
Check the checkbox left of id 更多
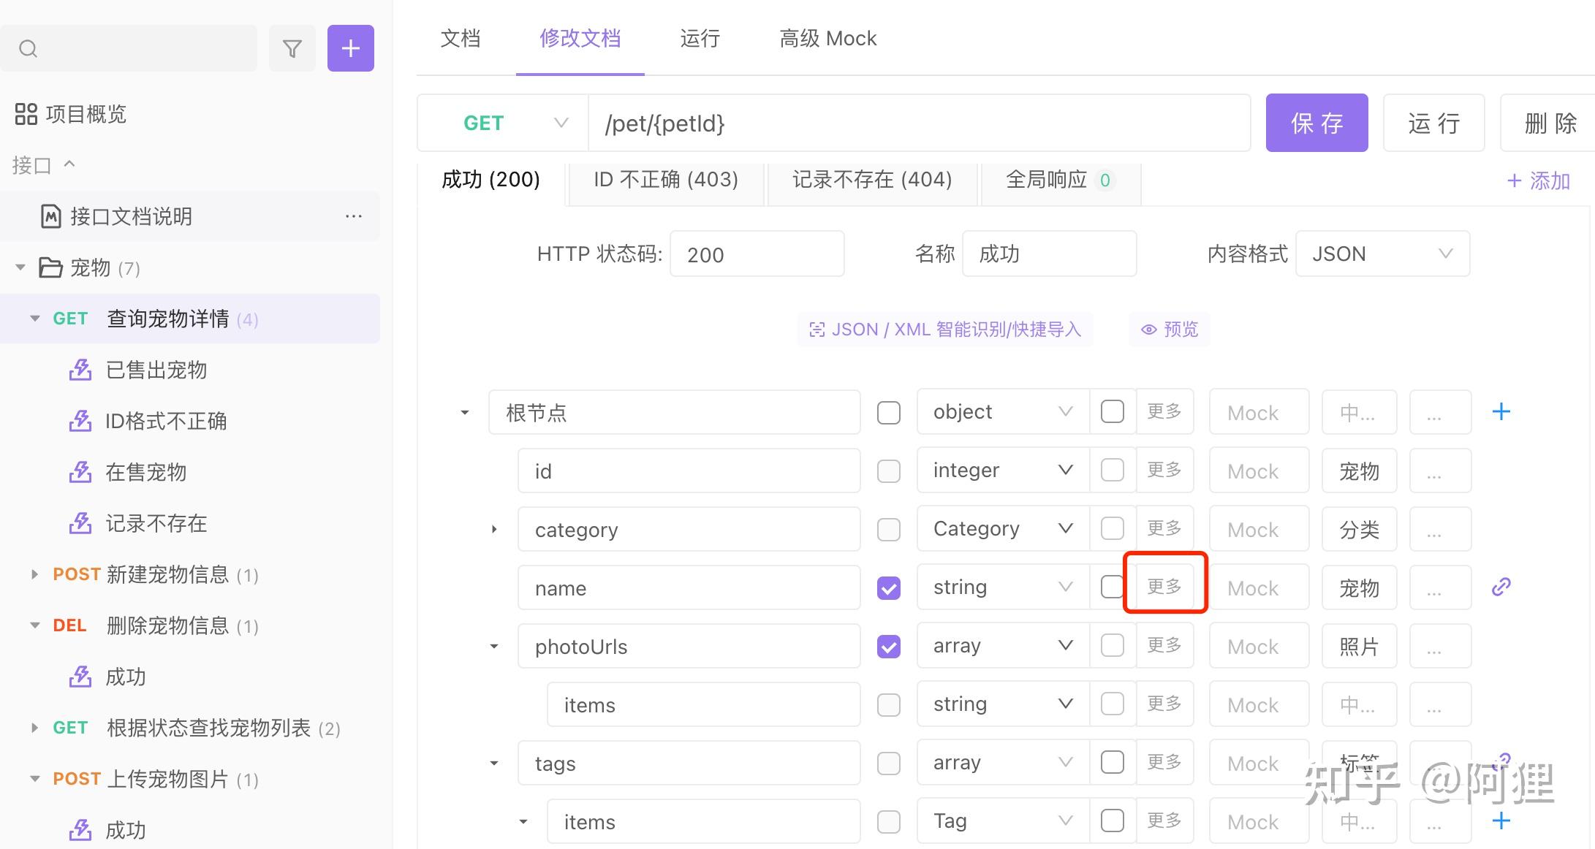[1112, 470]
